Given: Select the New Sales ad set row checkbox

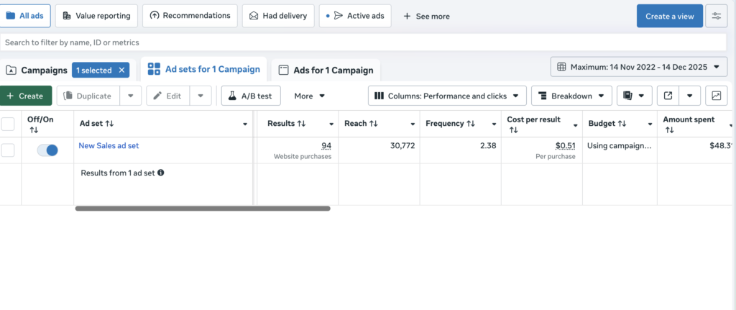Looking at the screenshot, I should click(8, 150).
